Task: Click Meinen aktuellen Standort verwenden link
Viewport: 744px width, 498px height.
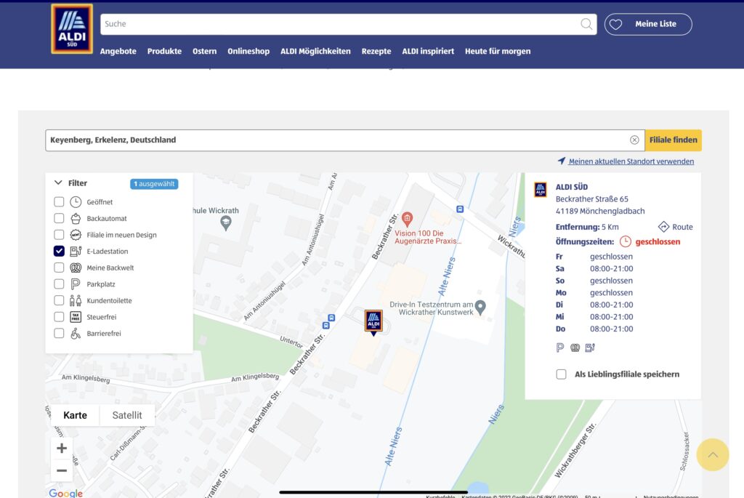Action: [x=631, y=161]
